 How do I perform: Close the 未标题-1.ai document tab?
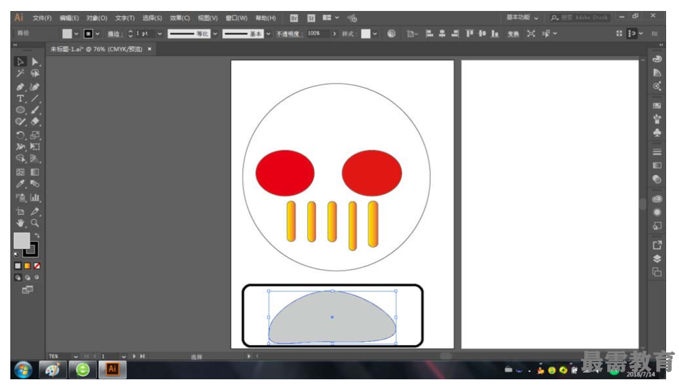click(x=149, y=49)
